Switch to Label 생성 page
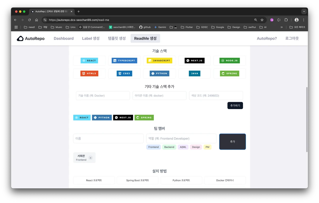The height and width of the screenshot is (203, 319). point(91,38)
